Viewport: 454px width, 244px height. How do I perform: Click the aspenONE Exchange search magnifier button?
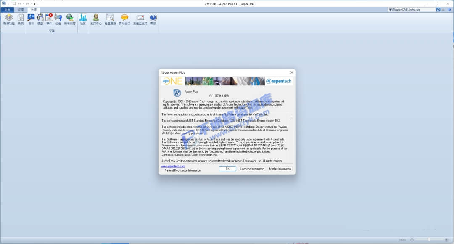coord(438,10)
